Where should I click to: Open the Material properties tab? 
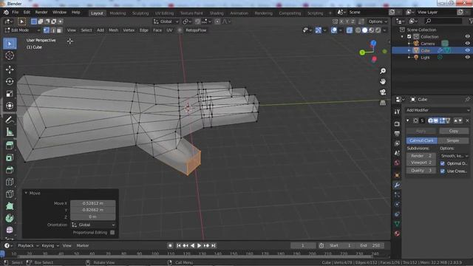pyautogui.click(x=397, y=233)
